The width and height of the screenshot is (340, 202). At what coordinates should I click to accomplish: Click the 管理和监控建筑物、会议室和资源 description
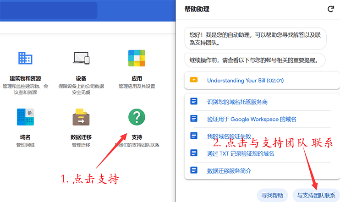click(x=25, y=89)
